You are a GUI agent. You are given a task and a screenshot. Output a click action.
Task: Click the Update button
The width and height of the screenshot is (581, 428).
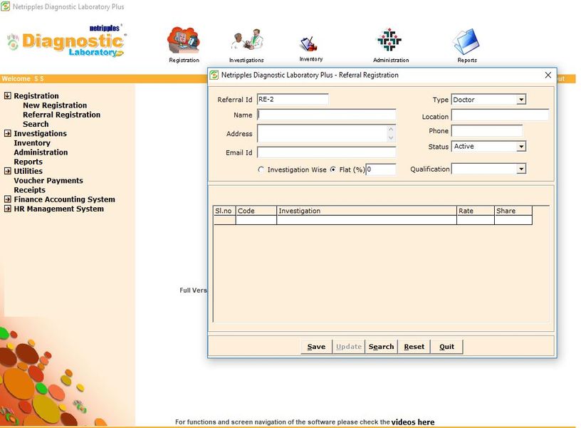coord(349,347)
